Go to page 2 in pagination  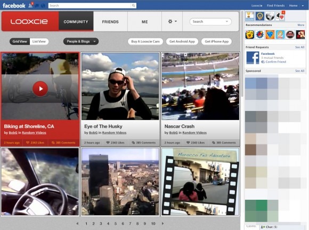point(93,224)
